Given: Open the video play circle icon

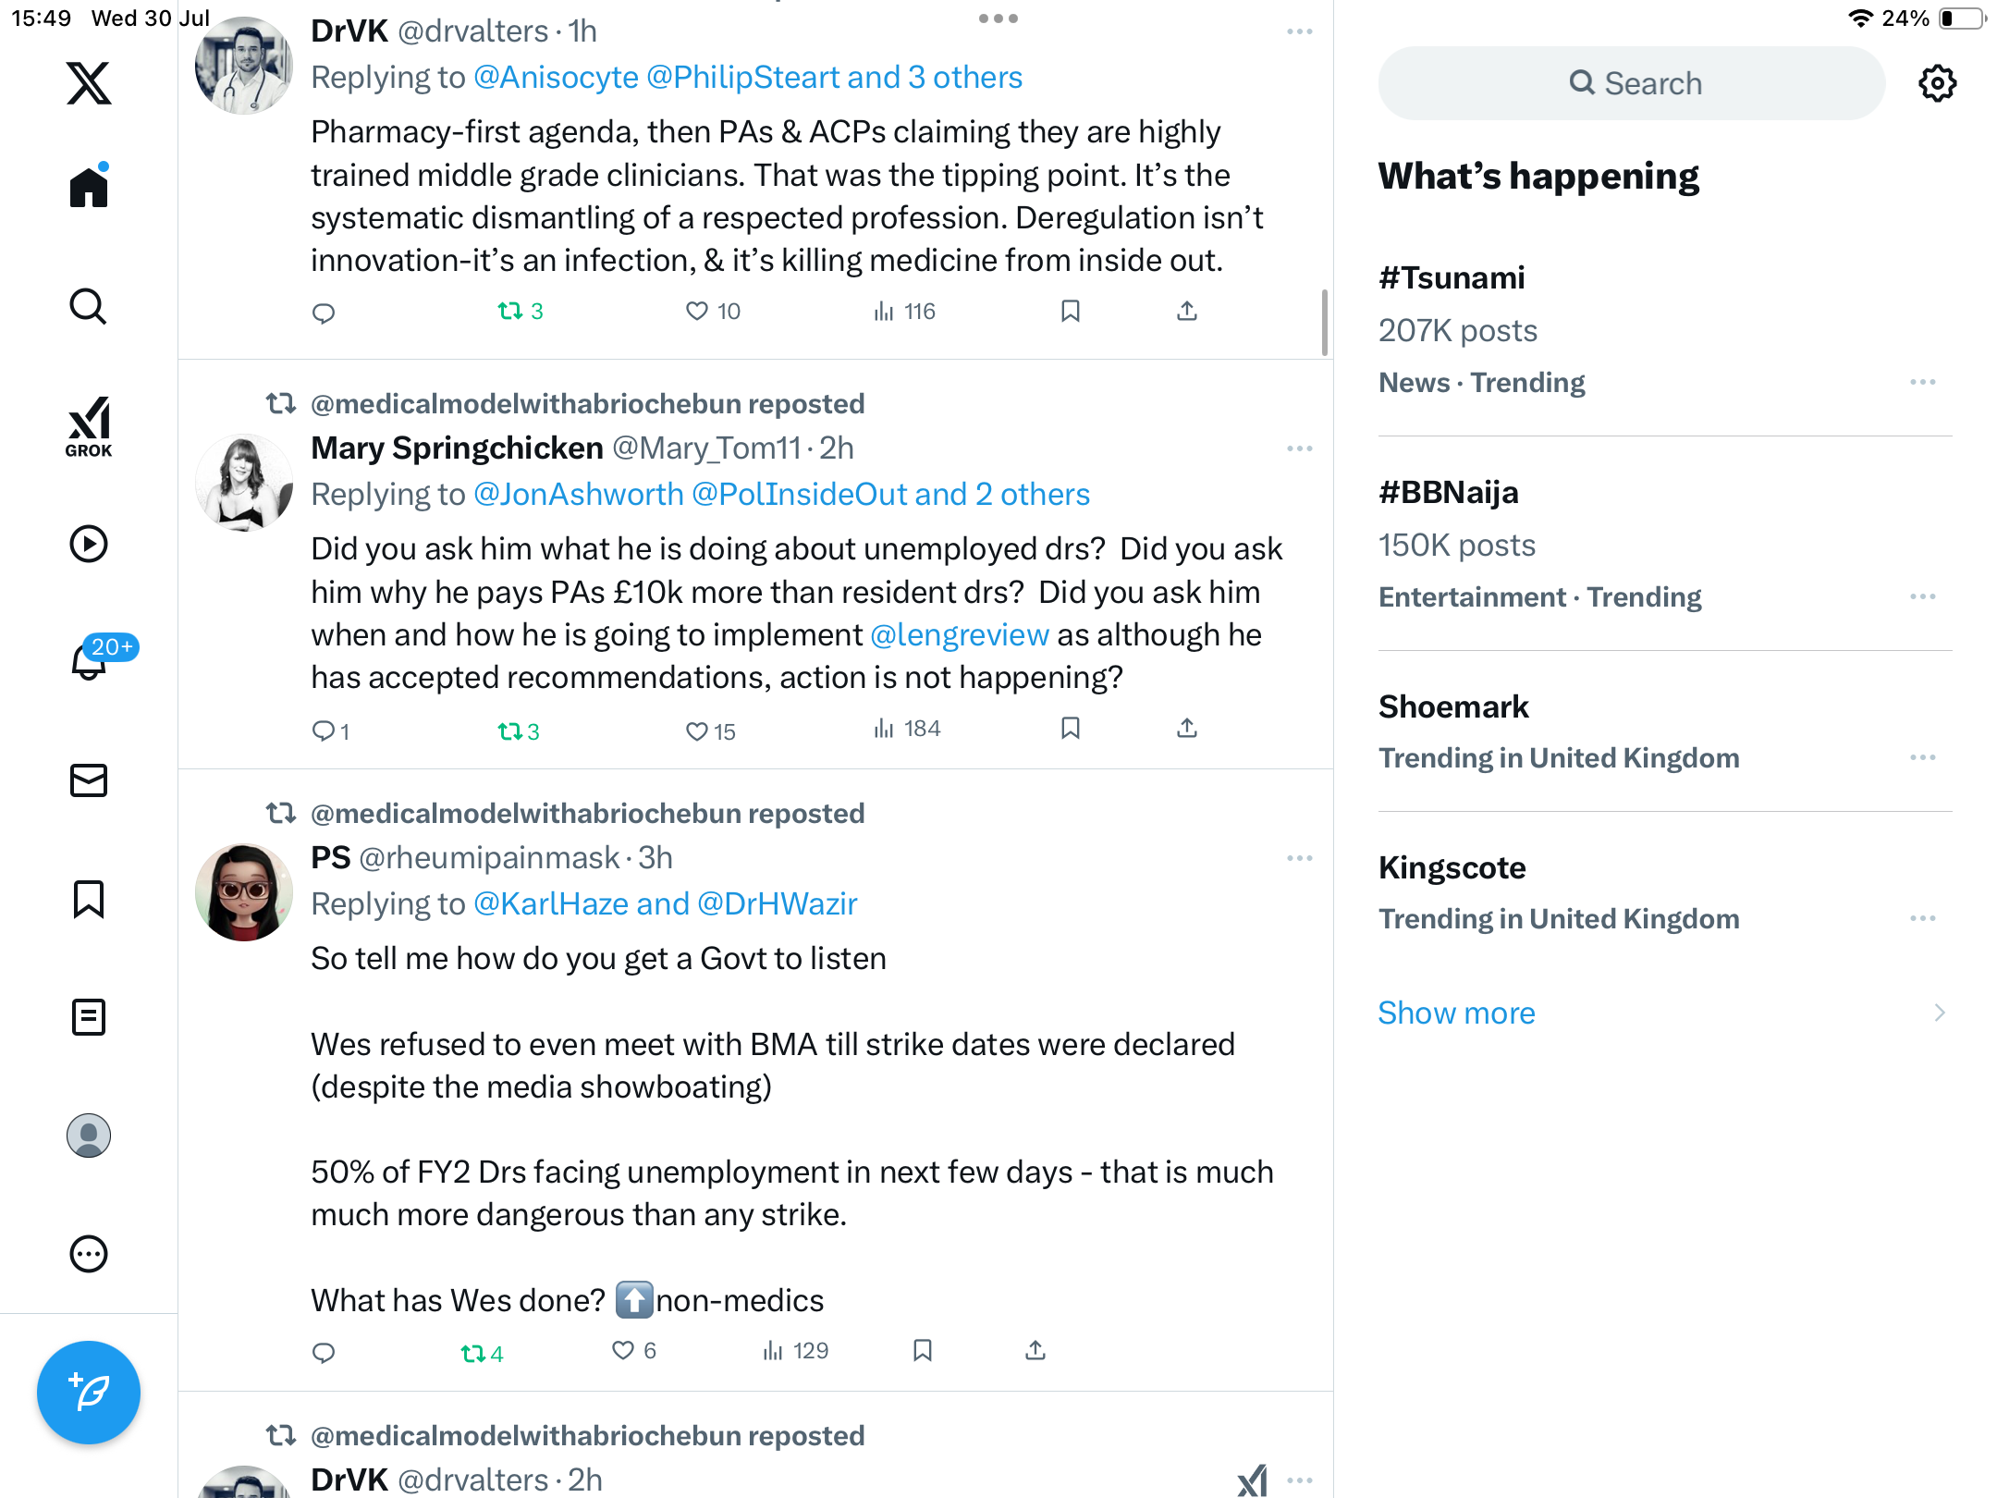Looking at the screenshot, I should (89, 544).
